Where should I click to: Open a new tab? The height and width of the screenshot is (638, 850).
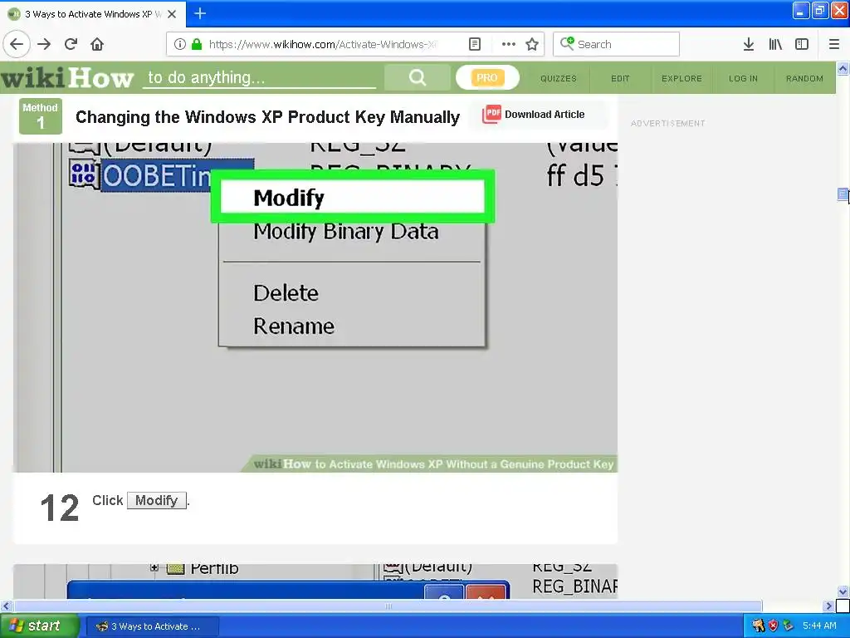coord(200,13)
